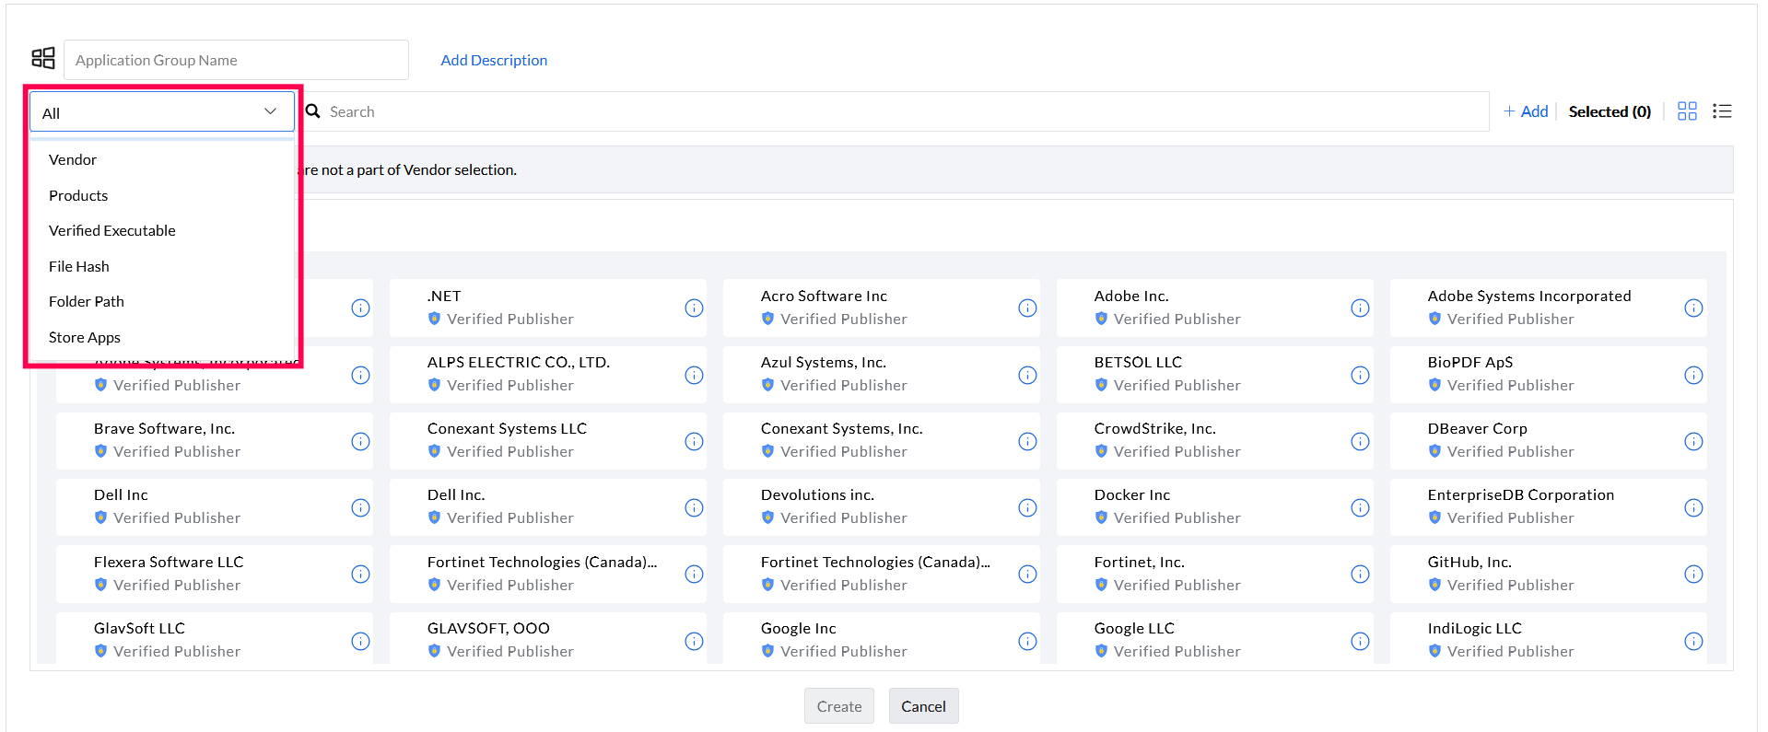This screenshot has height=732, width=1768.
Task: Click the Add Description link
Action: [494, 60]
